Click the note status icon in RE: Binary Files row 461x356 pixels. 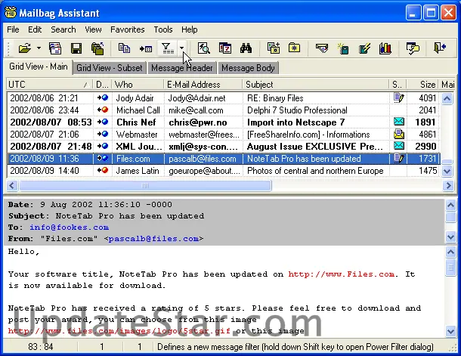click(x=399, y=98)
